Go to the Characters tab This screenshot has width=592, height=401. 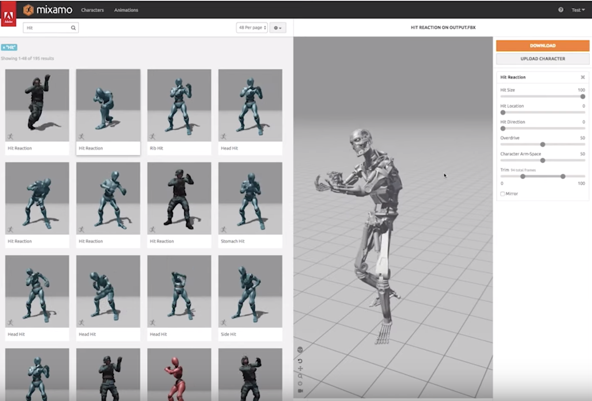(92, 10)
